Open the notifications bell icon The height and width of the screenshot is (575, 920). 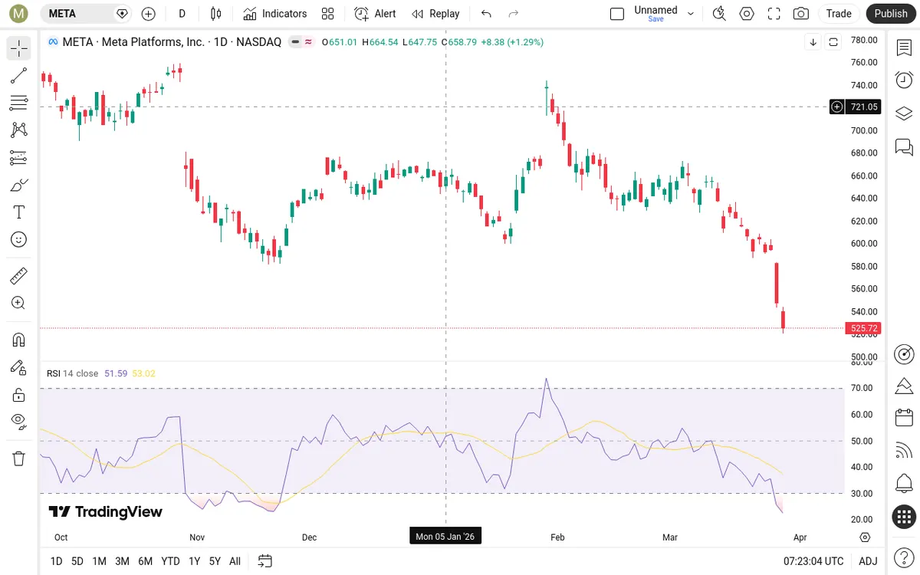pyautogui.click(x=904, y=484)
